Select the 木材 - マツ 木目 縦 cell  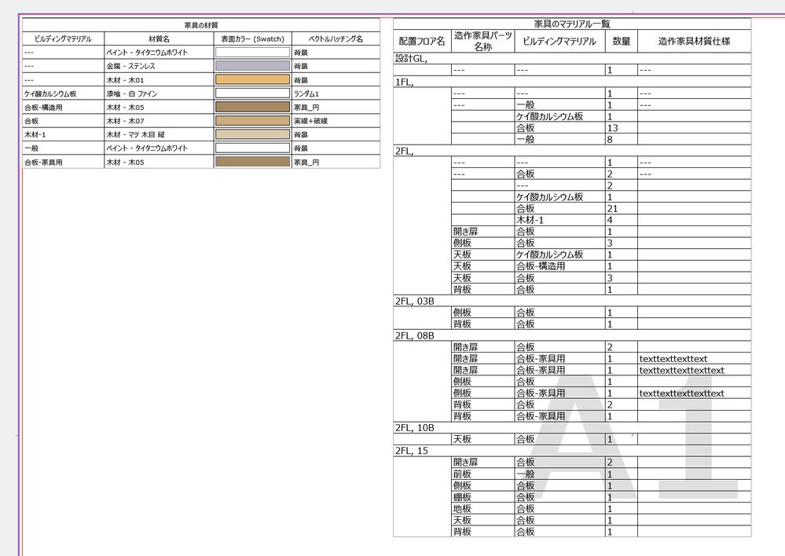pos(159,134)
